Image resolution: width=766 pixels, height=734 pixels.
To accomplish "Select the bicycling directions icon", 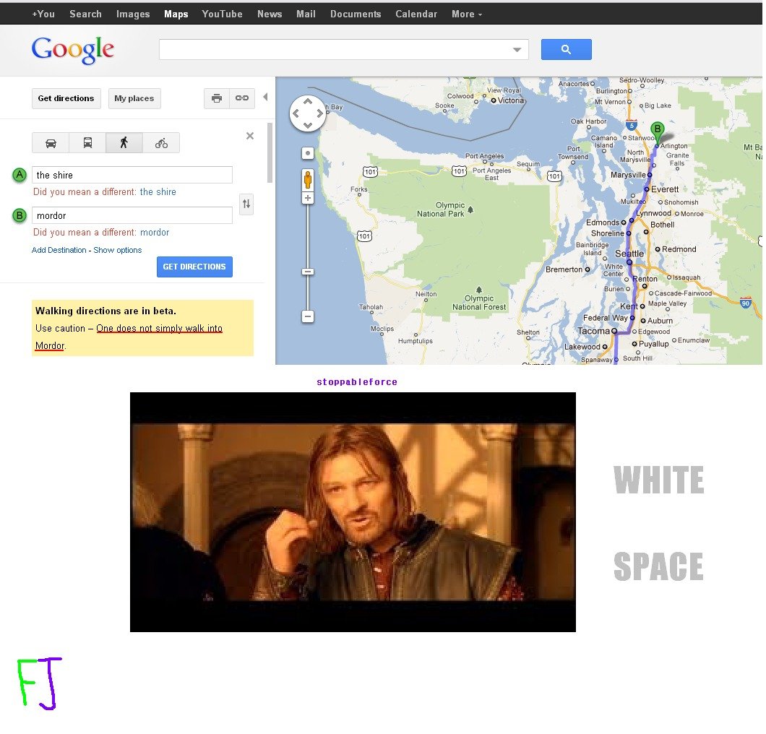I will [161, 143].
